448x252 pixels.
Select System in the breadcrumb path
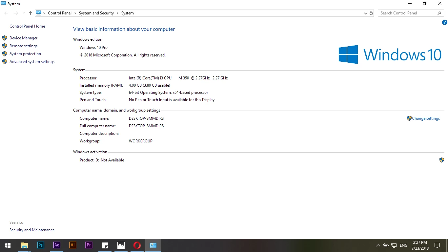coord(128,13)
